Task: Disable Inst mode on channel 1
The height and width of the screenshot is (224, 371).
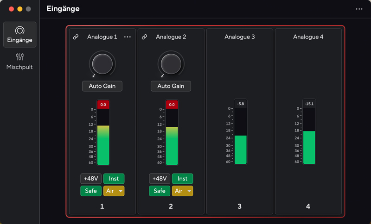Action: (x=114, y=179)
